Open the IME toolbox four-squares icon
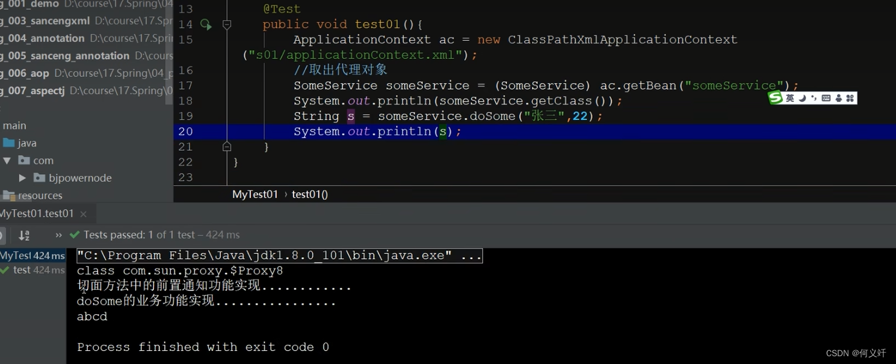 point(850,98)
